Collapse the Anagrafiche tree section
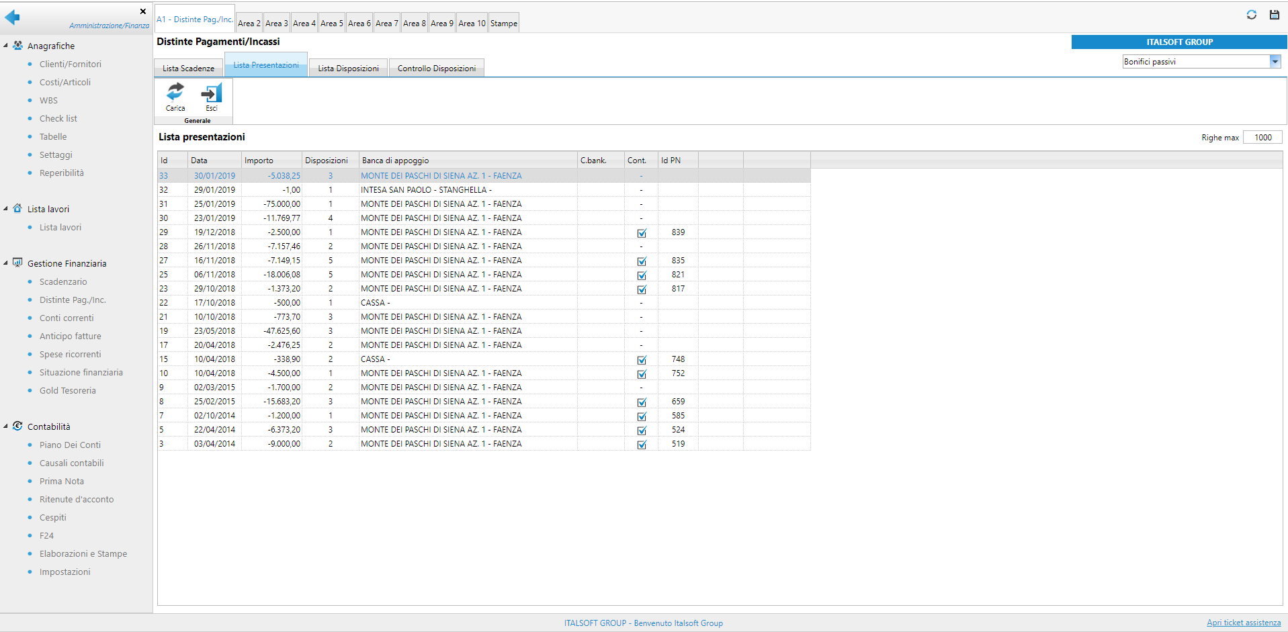 coord(6,46)
